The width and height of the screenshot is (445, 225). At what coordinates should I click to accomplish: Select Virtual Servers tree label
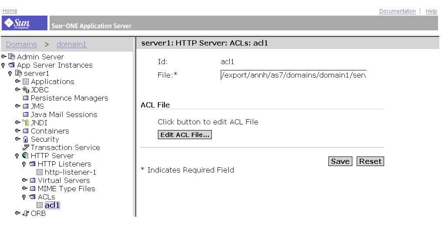coord(64,180)
